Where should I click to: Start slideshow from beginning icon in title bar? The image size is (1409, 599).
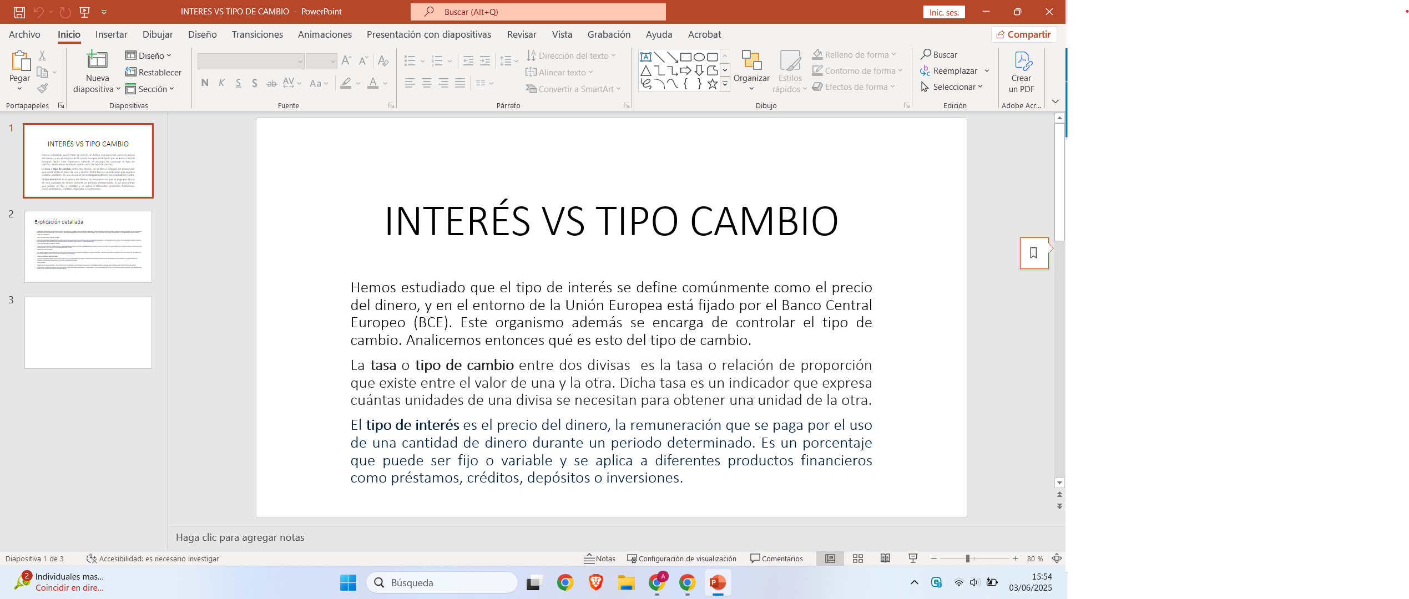click(x=85, y=12)
